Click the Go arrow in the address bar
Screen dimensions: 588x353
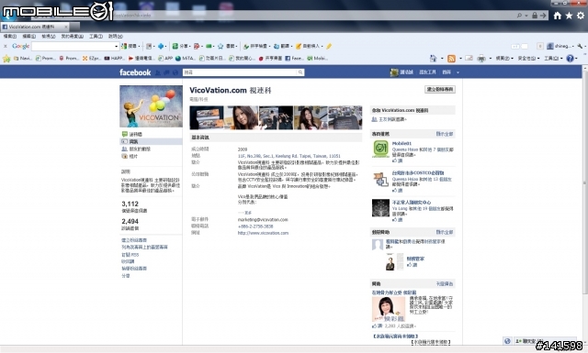tap(543, 16)
